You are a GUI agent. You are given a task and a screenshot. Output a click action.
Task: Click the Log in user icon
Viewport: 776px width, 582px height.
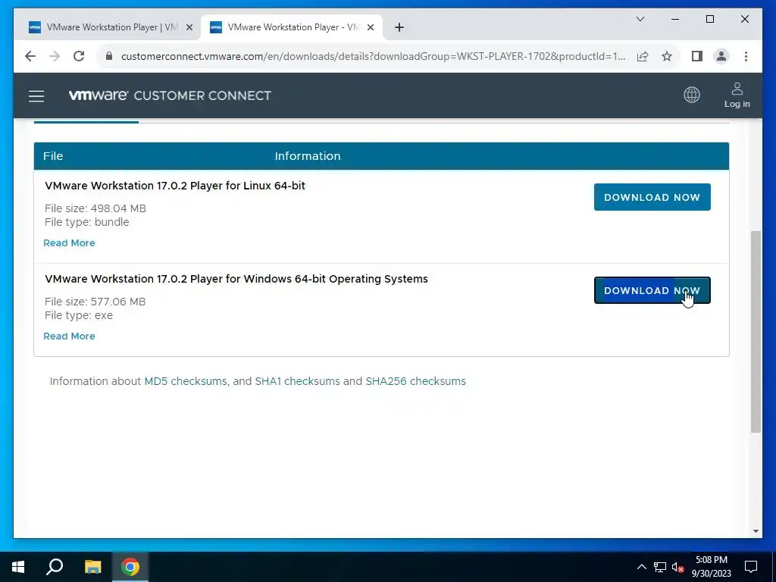737,95
